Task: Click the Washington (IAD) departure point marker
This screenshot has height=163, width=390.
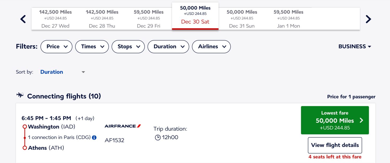Action: coord(25,127)
